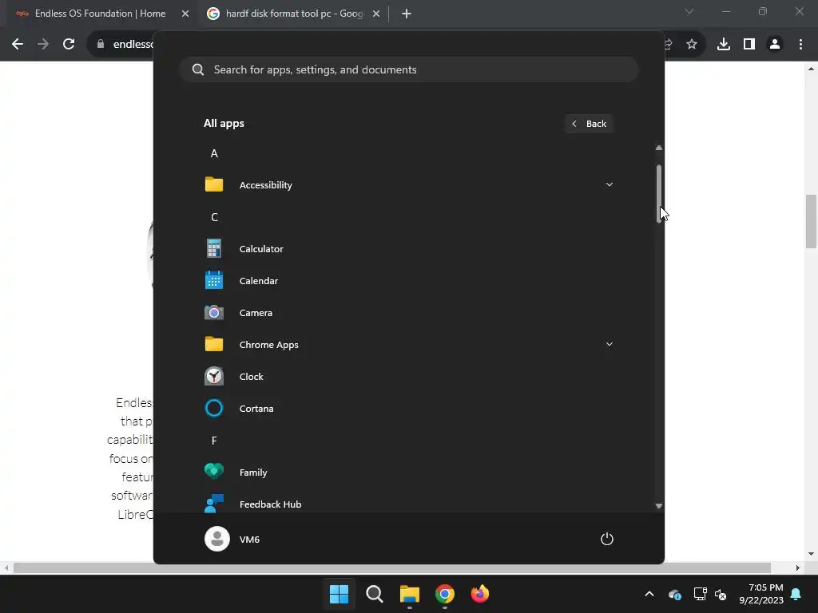Close the Google search tab
This screenshot has width=818, height=613.
coord(376,14)
